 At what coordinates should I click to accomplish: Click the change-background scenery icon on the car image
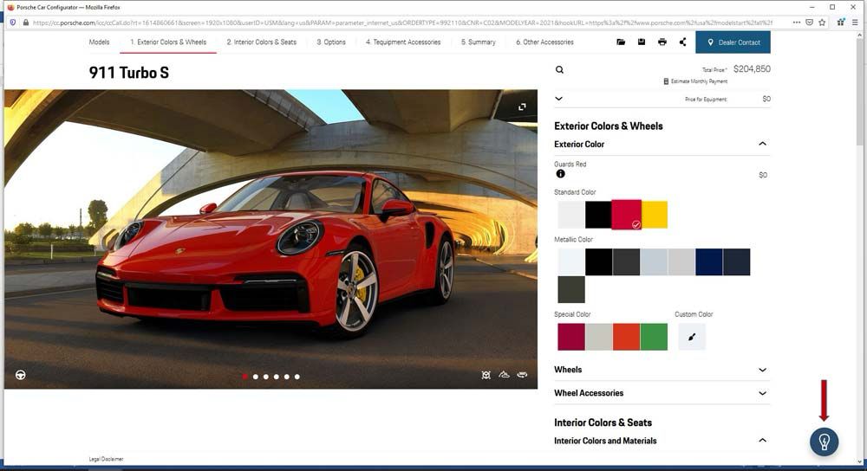tap(504, 375)
